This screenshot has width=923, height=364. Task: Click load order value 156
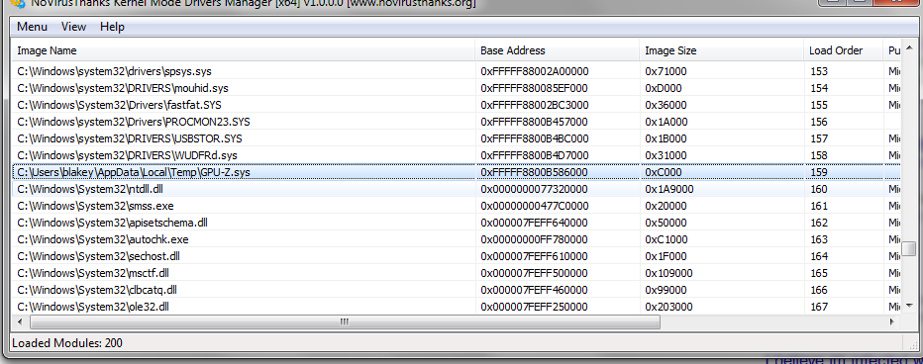tap(818, 122)
